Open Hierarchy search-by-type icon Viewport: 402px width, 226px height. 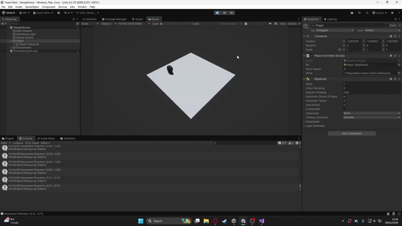(x=77, y=24)
